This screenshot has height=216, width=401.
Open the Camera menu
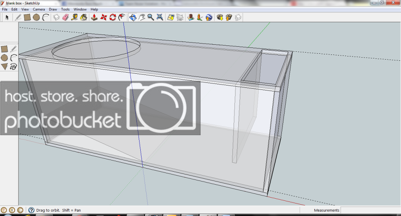tap(39, 9)
